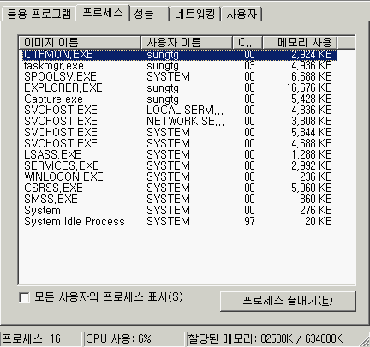Screen dimensions: 370x347
Task: Enable 모든 사용자의 프로세스 표시 checkbox
Action: coord(24,297)
